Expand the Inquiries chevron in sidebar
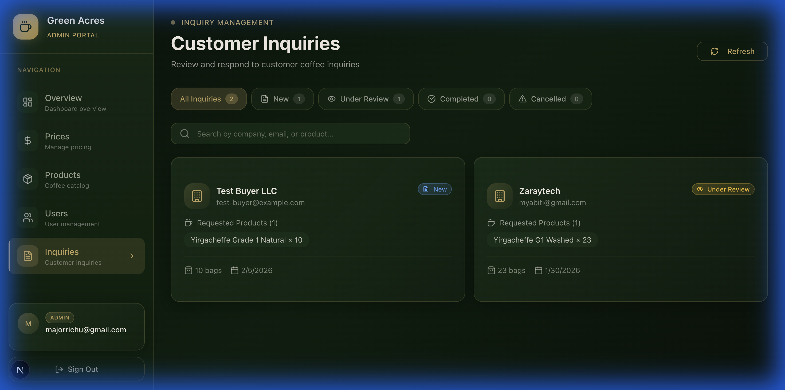This screenshot has height=390, width=785. tap(132, 256)
